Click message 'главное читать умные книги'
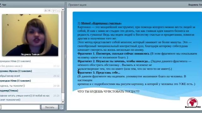202x113 pixels. tap(25, 98)
